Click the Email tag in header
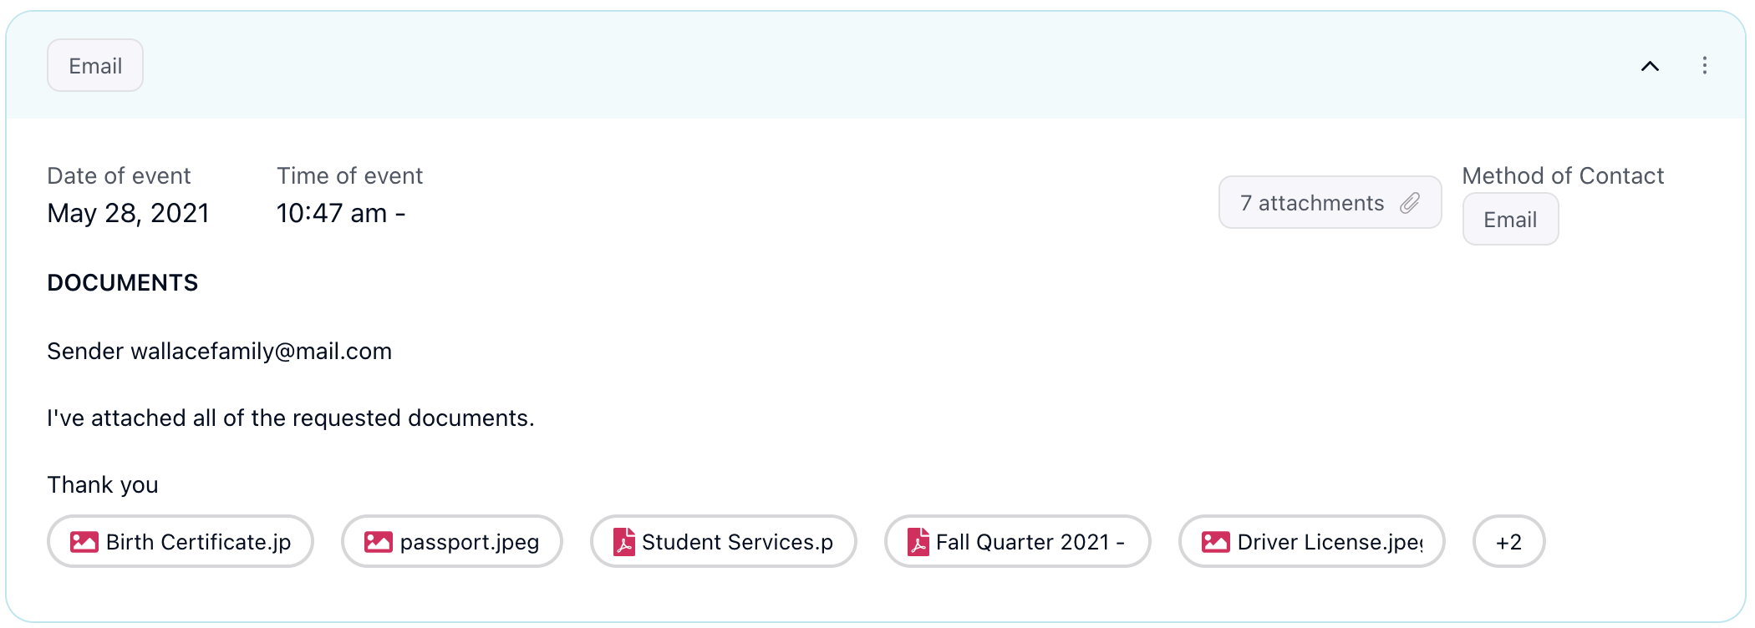The height and width of the screenshot is (628, 1755). pyautogui.click(x=95, y=66)
